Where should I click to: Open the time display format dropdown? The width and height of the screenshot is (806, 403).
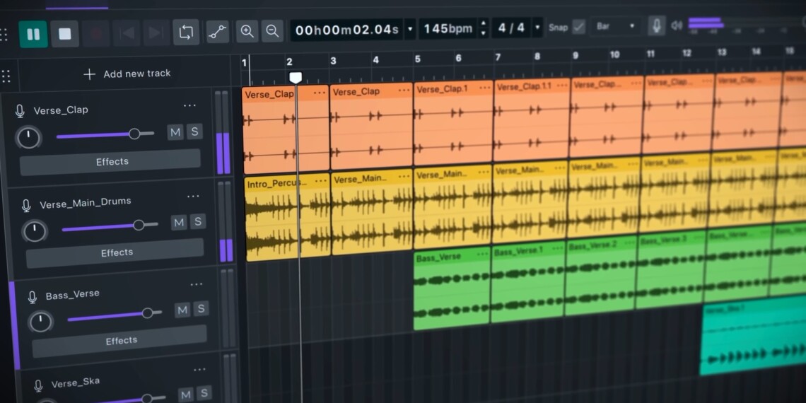tap(410, 30)
